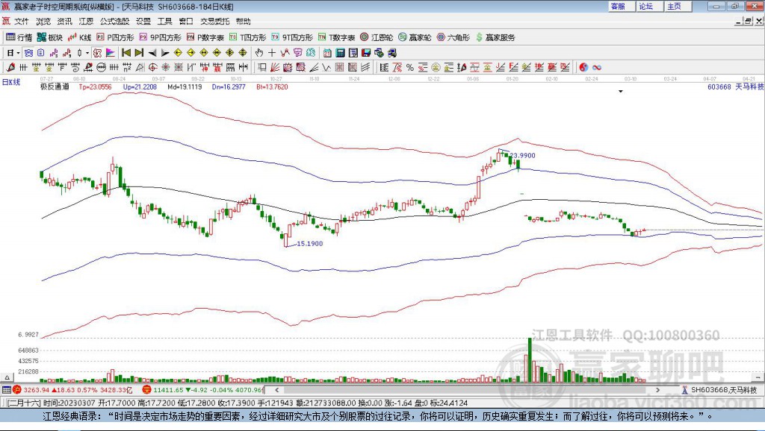This screenshot has width=765, height=431.
Task: Select the Gann fan red lines tool
Action: click(275, 67)
